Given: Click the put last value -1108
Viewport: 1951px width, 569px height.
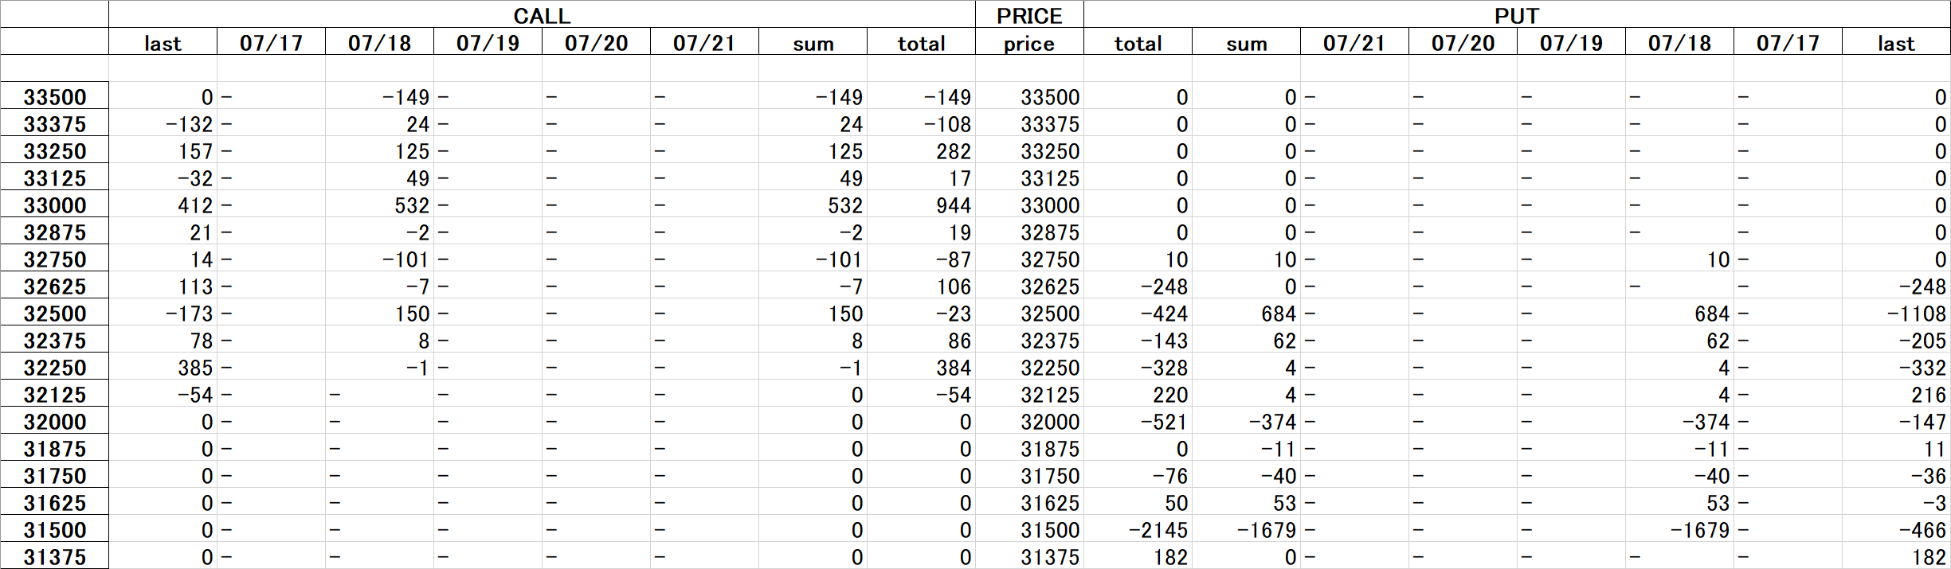Looking at the screenshot, I should tap(1896, 313).
